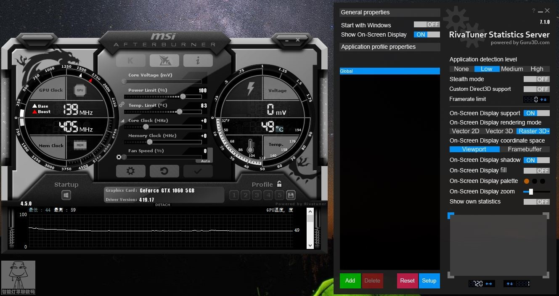559x296 pixels.
Task: Open RivaTuner help question mark
Action: click(x=534, y=11)
